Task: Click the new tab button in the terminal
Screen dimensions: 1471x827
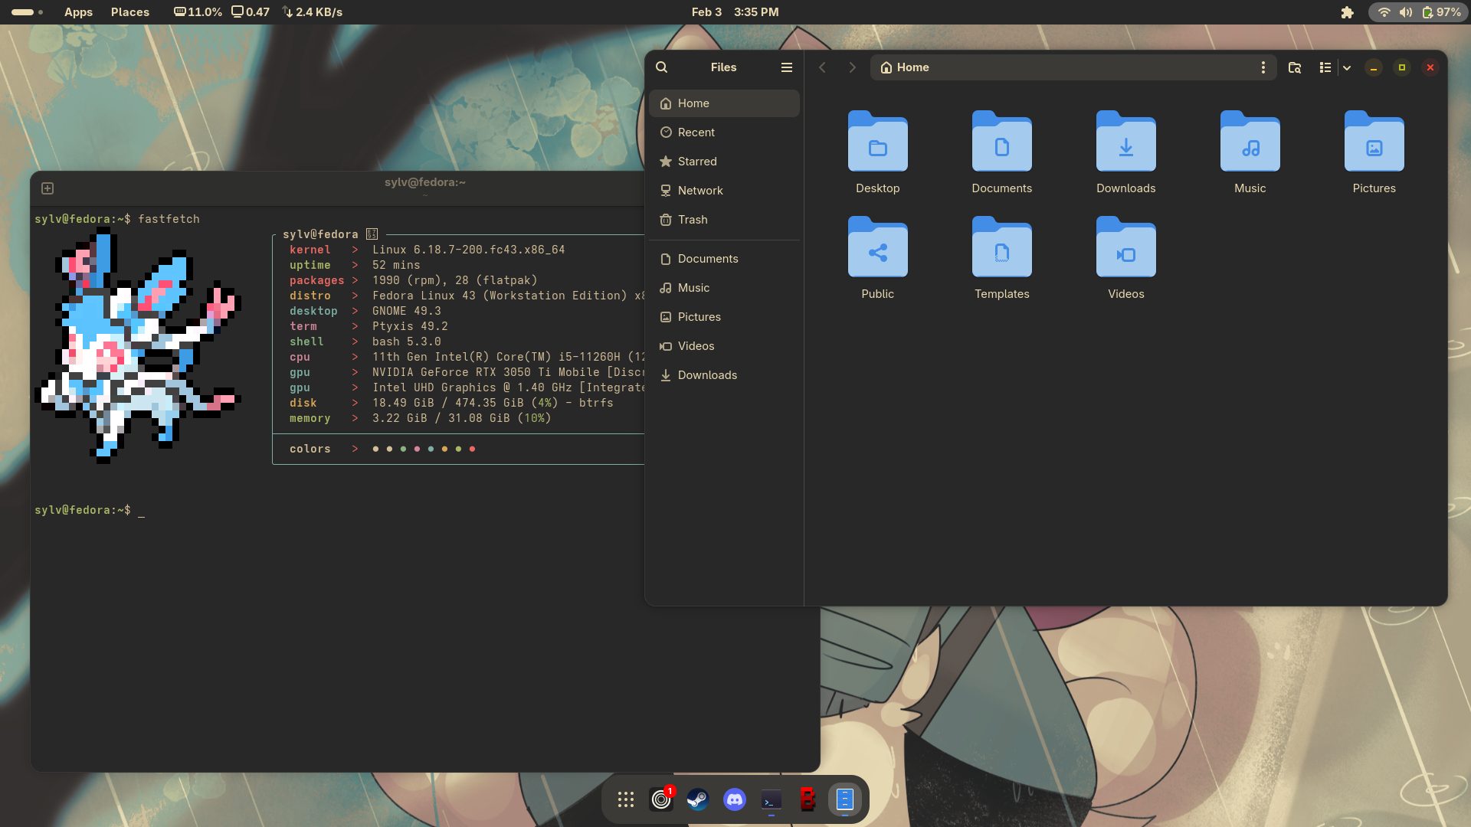Action: coord(48,188)
